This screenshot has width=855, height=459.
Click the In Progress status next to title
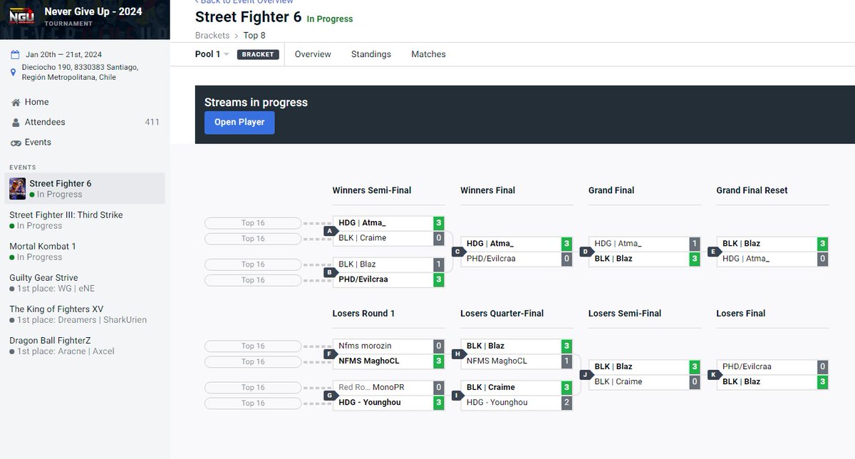pos(330,19)
